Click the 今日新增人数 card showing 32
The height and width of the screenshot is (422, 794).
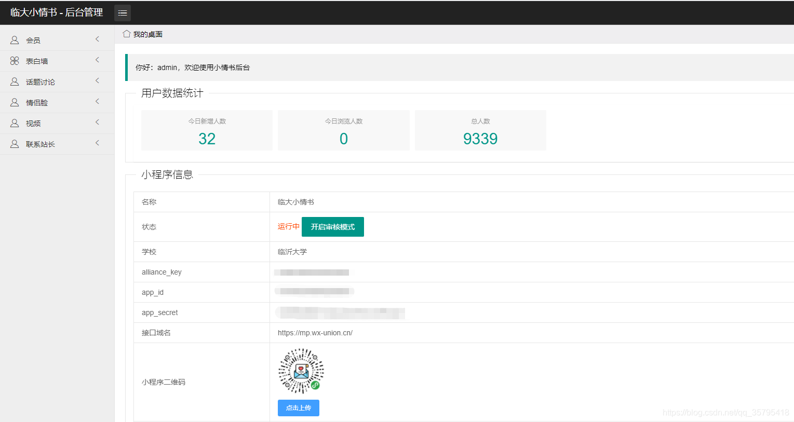click(x=207, y=130)
